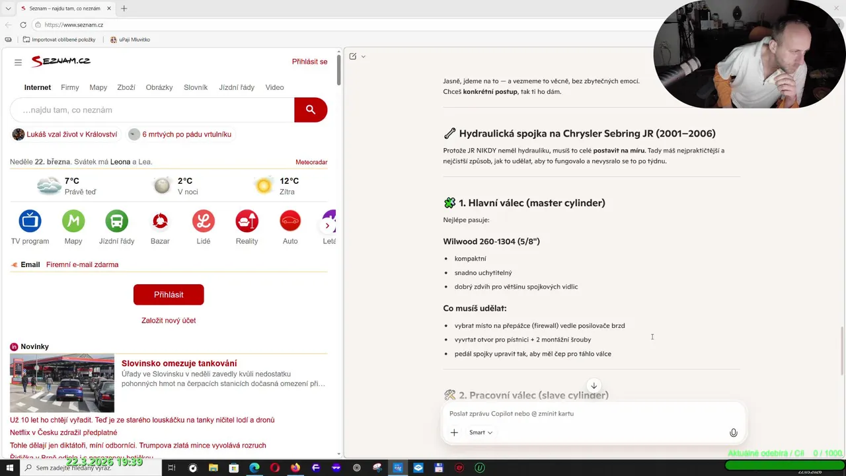Click the Přihlásit se link
This screenshot has height=476, width=846.
tap(309, 61)
